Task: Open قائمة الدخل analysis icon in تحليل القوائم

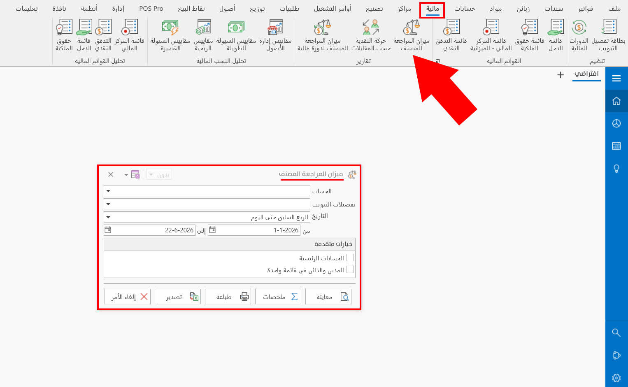Action: 84,35
